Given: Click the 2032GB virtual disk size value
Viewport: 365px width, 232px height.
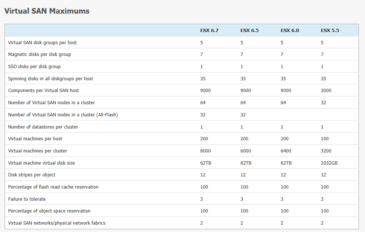Looking at the screenshot, I should pyautogui.click(x=329, y=163).
